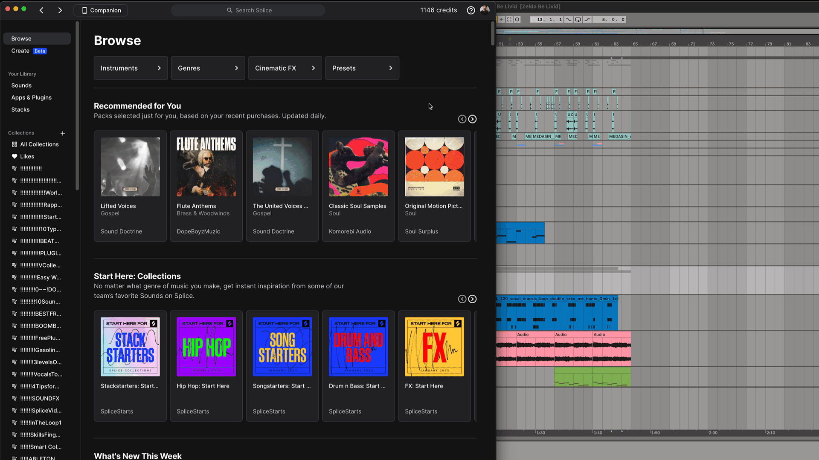Toggle Ableton loop switch button

point(578,20)
